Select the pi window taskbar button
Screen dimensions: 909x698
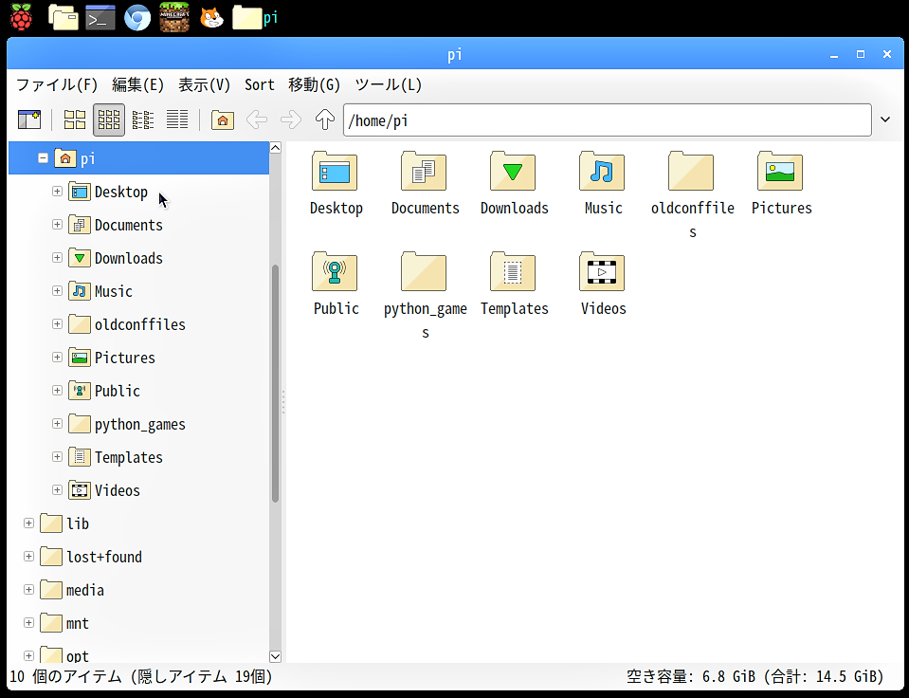point(255,17)
